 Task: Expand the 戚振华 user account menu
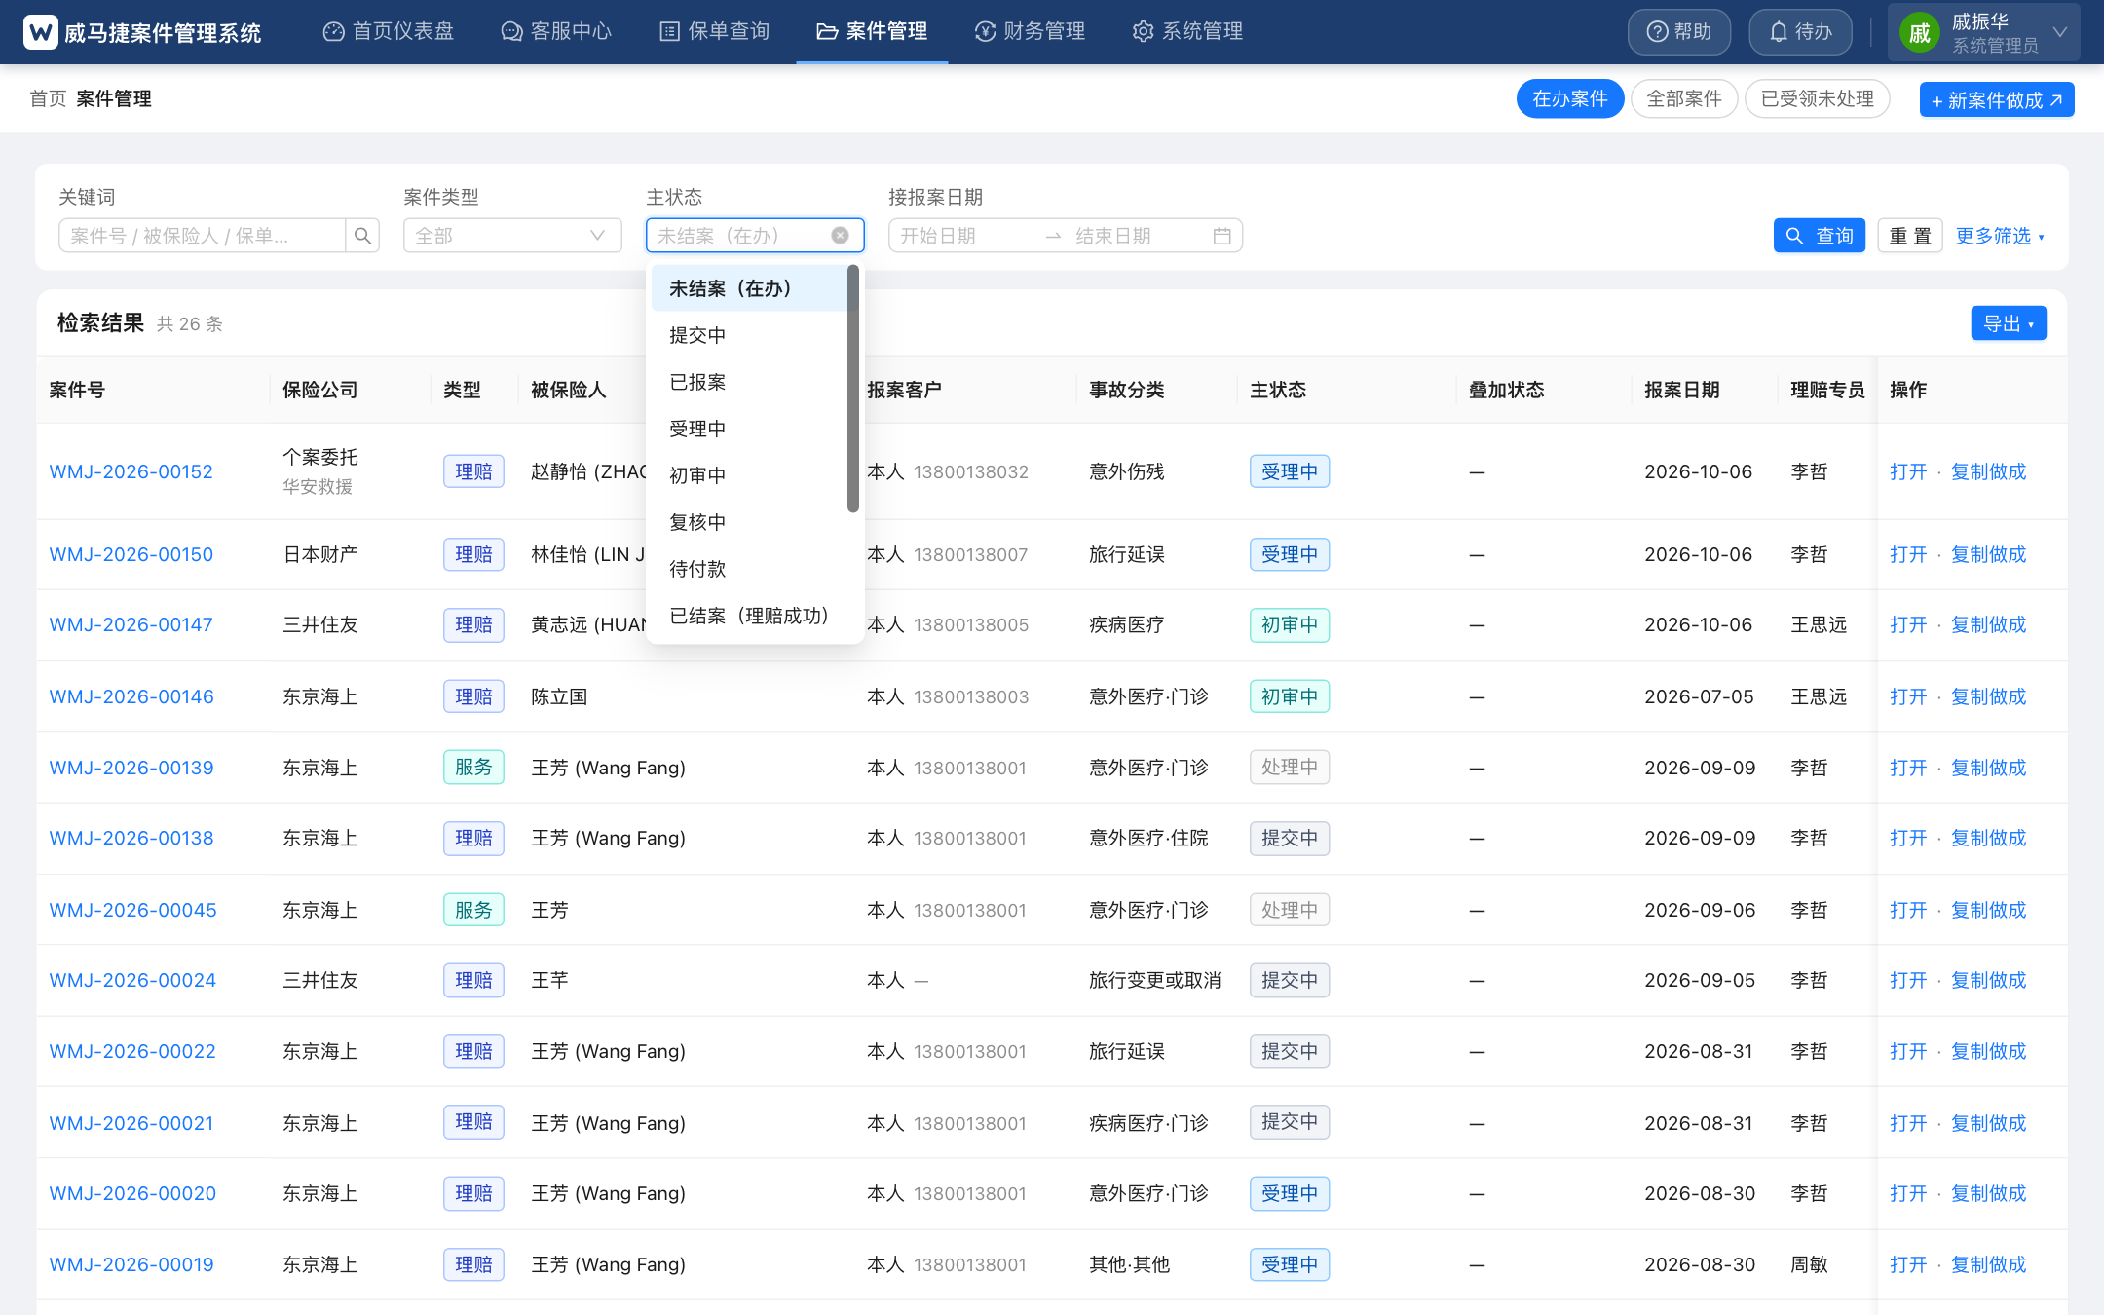click(1984, 32)
